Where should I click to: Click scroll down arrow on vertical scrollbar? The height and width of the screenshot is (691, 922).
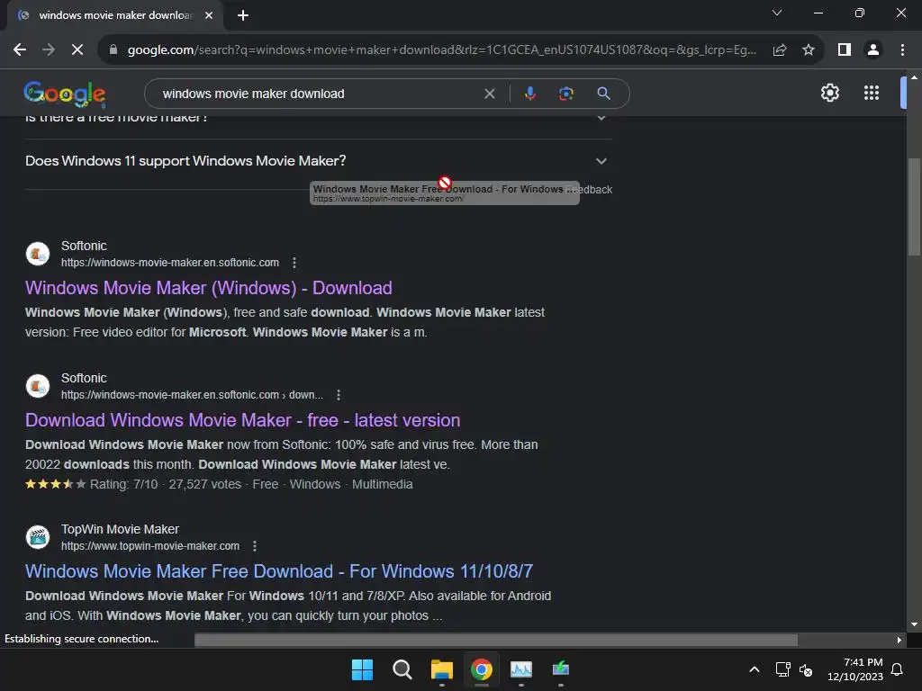coord(914,624)
